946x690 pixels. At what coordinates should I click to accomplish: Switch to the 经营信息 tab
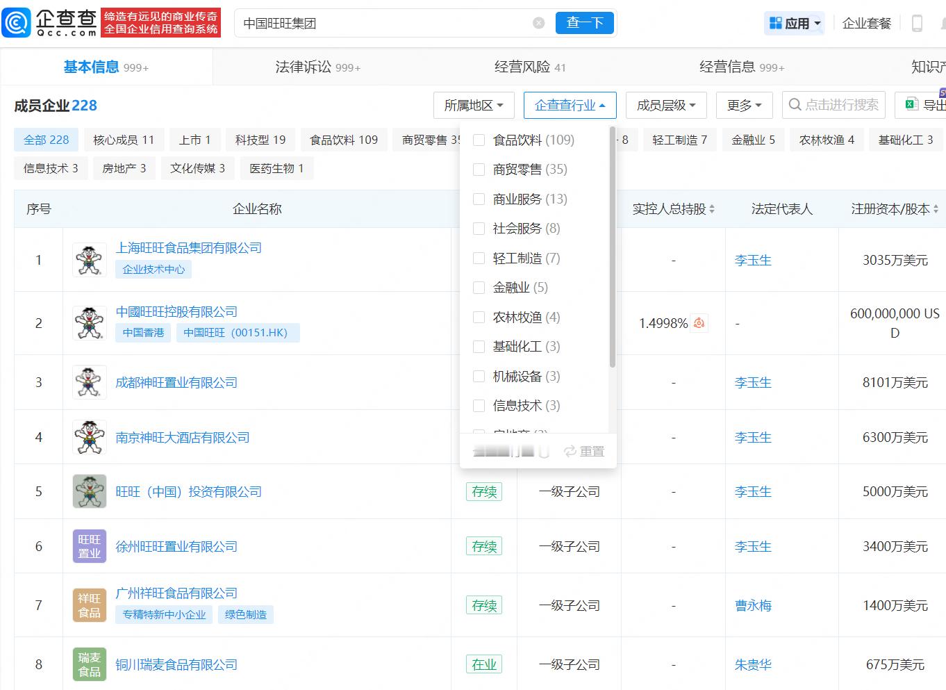(x=742, y=67)
